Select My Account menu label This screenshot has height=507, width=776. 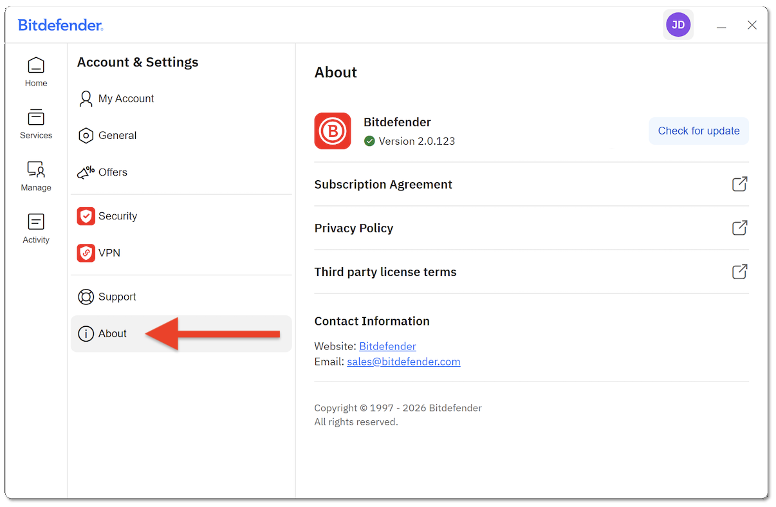[x=126, y=98]
